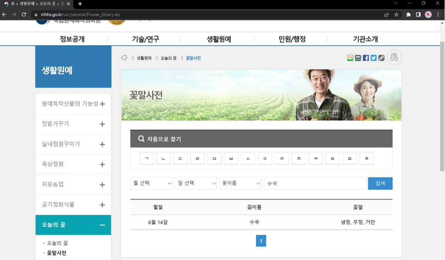
Task: Go to home via breadcrumb house icon
Action: (124, 58)
